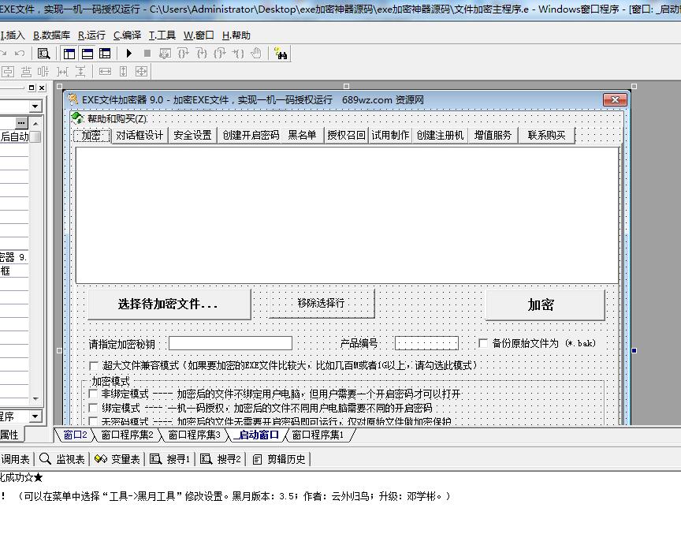
Task: Click the hand breakpoint toolbar icon
Action: pos(256,54)
